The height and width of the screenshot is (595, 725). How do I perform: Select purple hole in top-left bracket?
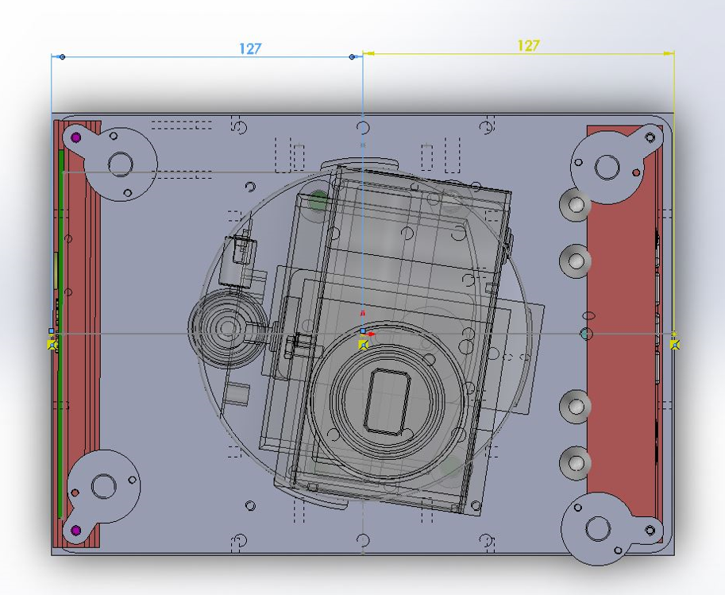click(x=76, y=137)
